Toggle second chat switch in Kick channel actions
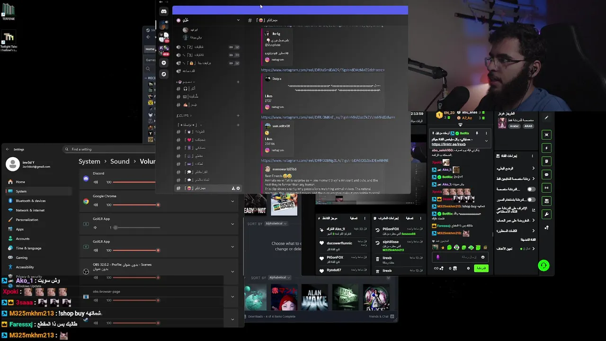The height and width of the screenshot is (341, 606). click(531, 199)
